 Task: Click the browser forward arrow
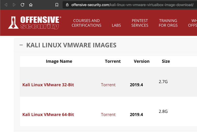click(14, 5)
